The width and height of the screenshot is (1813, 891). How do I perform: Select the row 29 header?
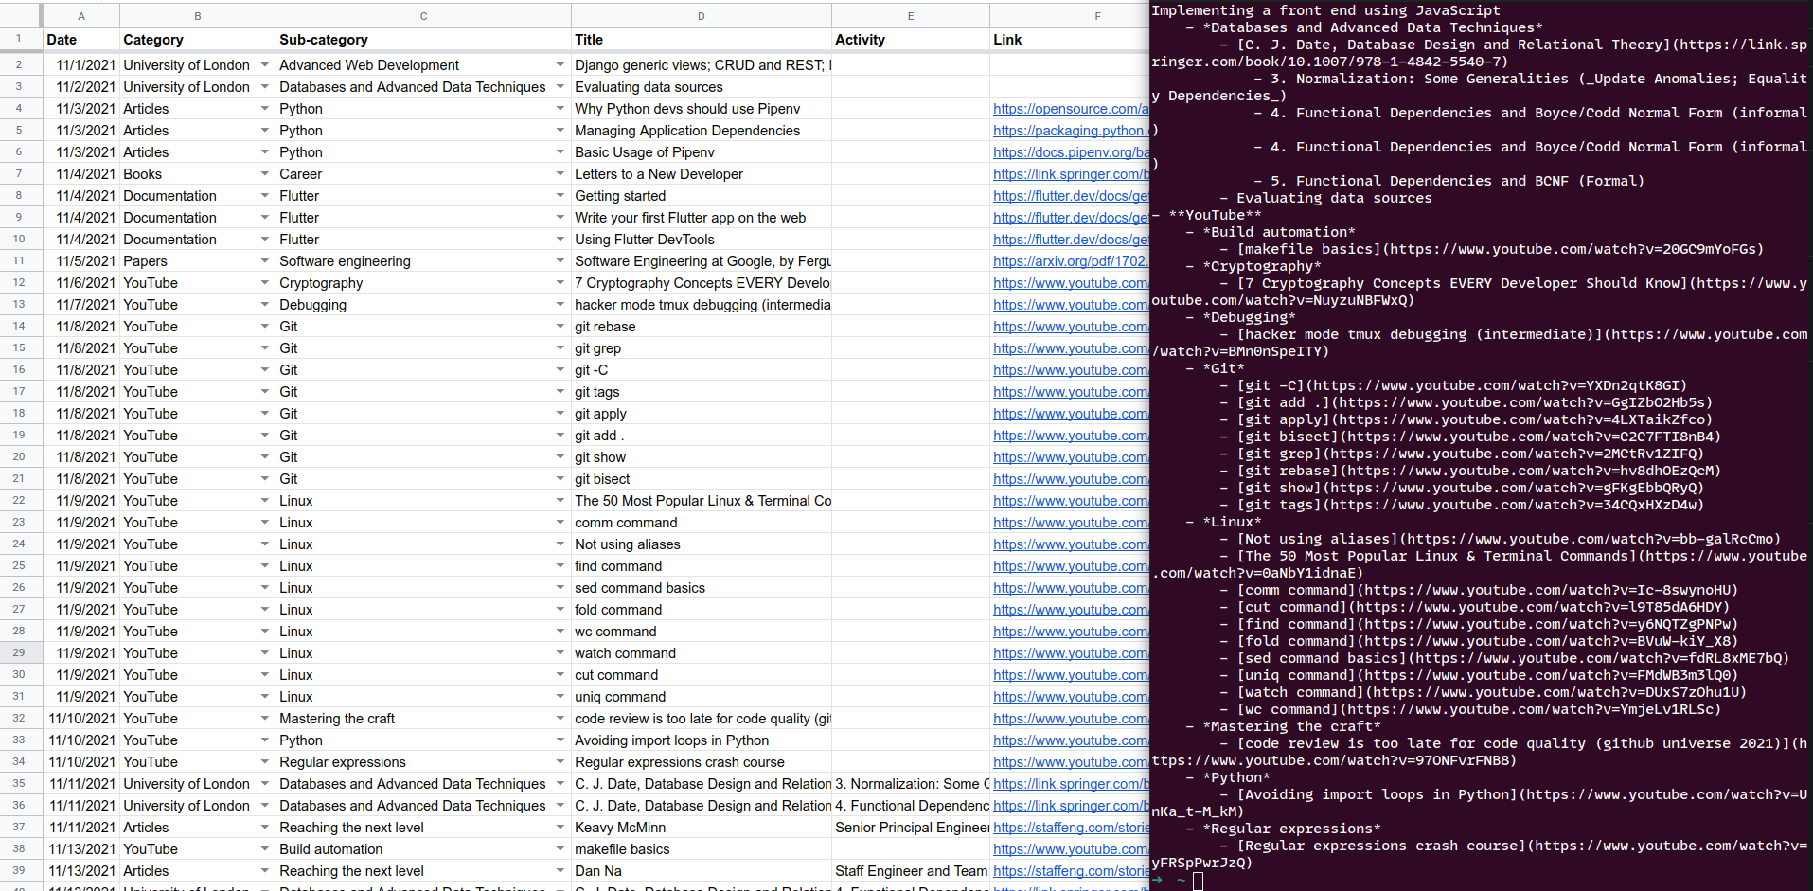tap(19, 653)
